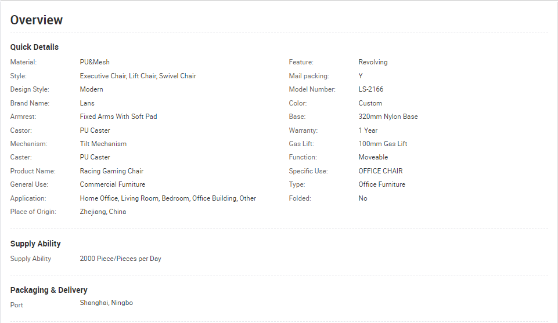558x323 pixels.
Task: Select the Quick Details section title
Action: 34,47
